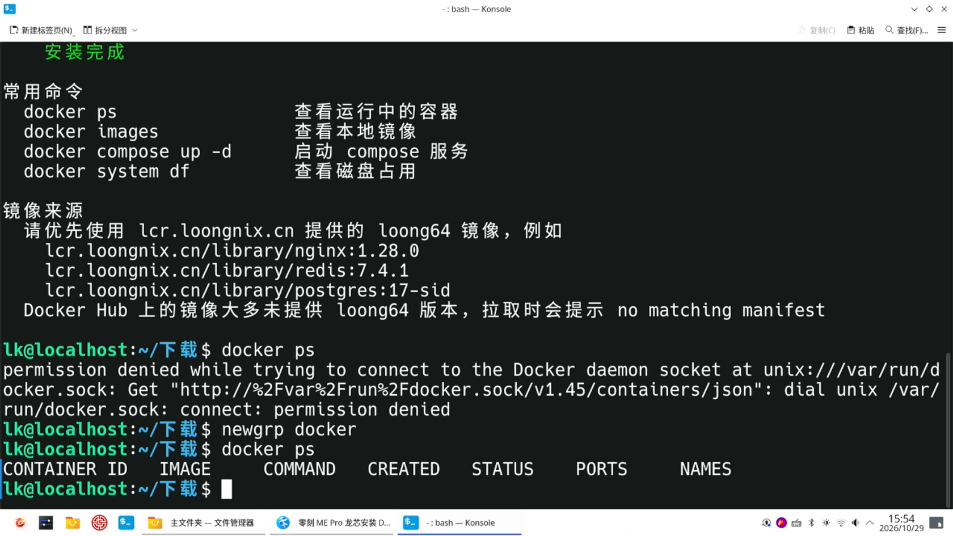Open the keyboard layout tray icon
Image resolution: width=953 pixels, height=536 pixels.
[x=796, y=523]
